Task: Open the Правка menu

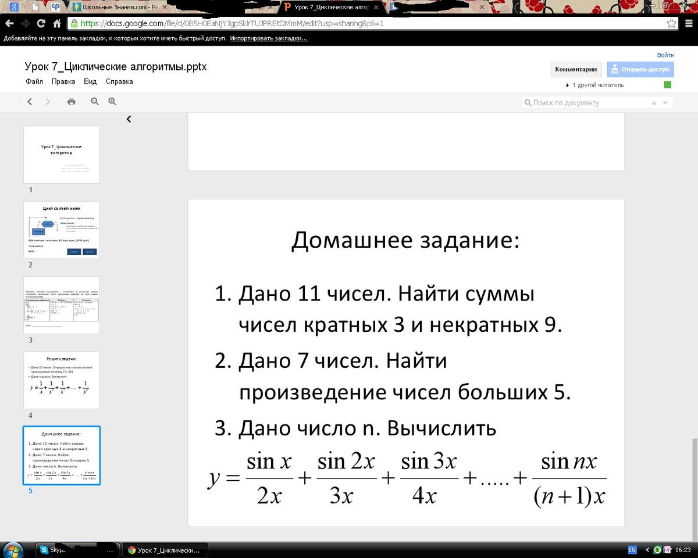Action: point(63,81)
